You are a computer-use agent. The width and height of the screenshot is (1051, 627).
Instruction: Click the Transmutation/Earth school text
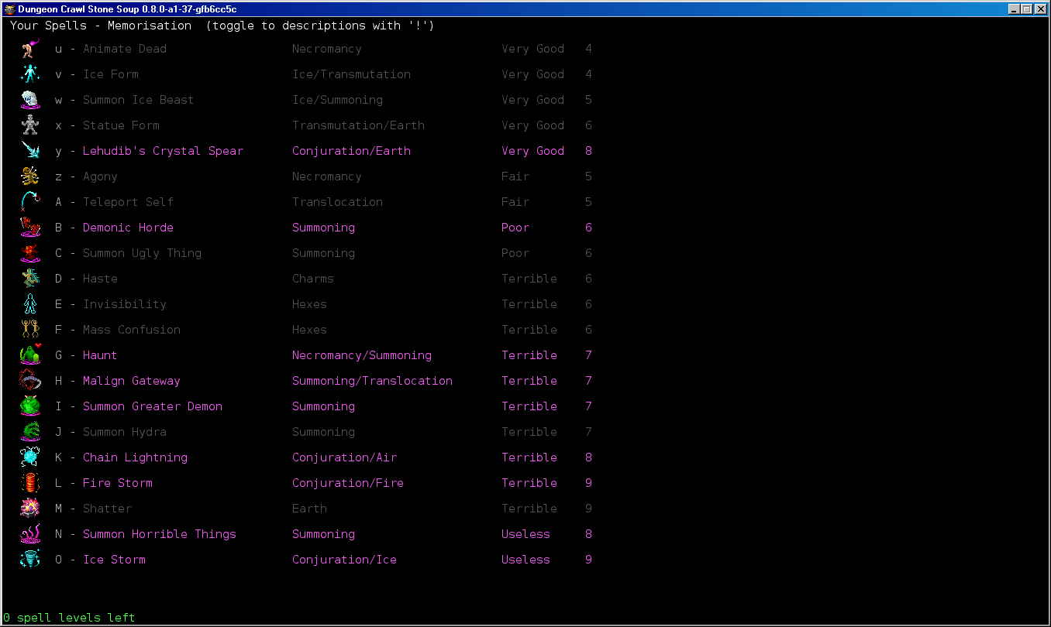click(358, 125)
